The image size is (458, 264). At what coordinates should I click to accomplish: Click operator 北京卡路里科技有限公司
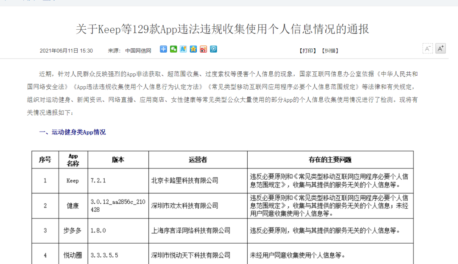click(184, 181)
